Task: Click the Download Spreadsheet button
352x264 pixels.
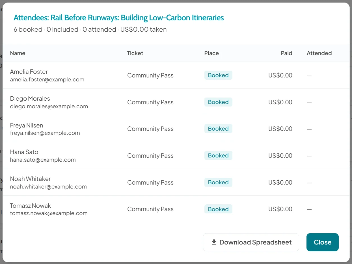Action: (251, 242)
